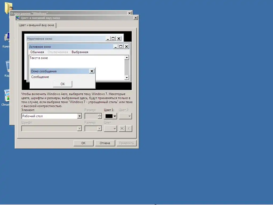Click the maximize icon of Неактивное окно preview
The height and width of the screenshot is (205, 273).
[x=113, y=39]
